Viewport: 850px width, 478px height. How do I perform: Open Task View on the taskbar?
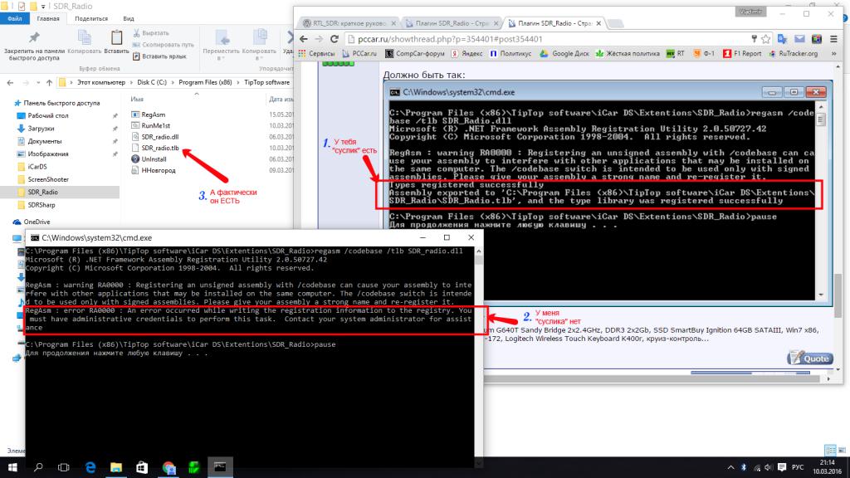63,467
